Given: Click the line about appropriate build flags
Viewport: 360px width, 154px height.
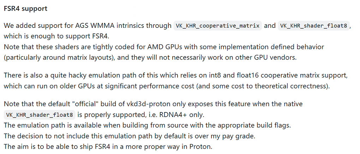Looking at the screenshot, I should pos(147,125).
